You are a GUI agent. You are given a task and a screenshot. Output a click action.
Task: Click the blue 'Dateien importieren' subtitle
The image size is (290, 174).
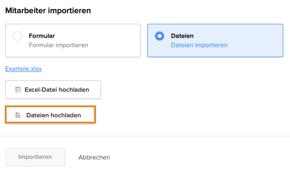point(199,45)
